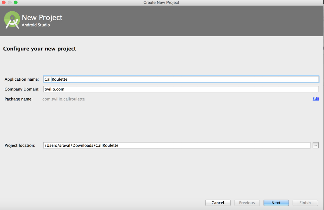The width and height of the screenshot is (324, 210).
Task: Click the 'Create New Project' window title
Action: [x=161, y=3]
